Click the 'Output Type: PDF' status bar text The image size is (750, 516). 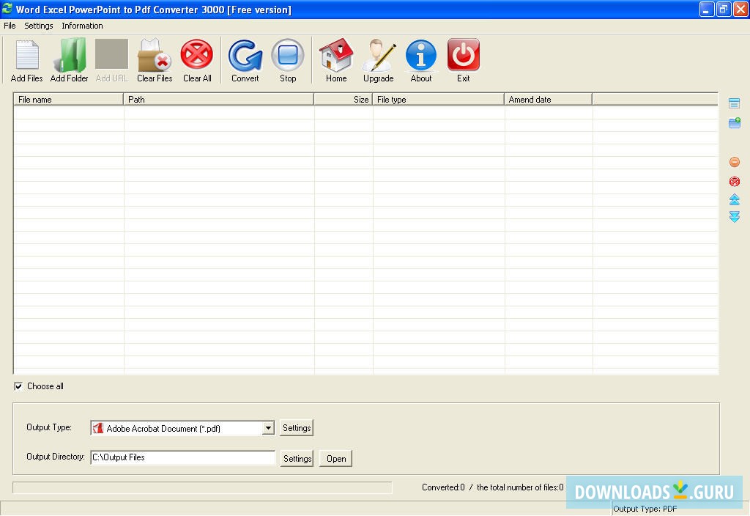[x=645, y=509]
